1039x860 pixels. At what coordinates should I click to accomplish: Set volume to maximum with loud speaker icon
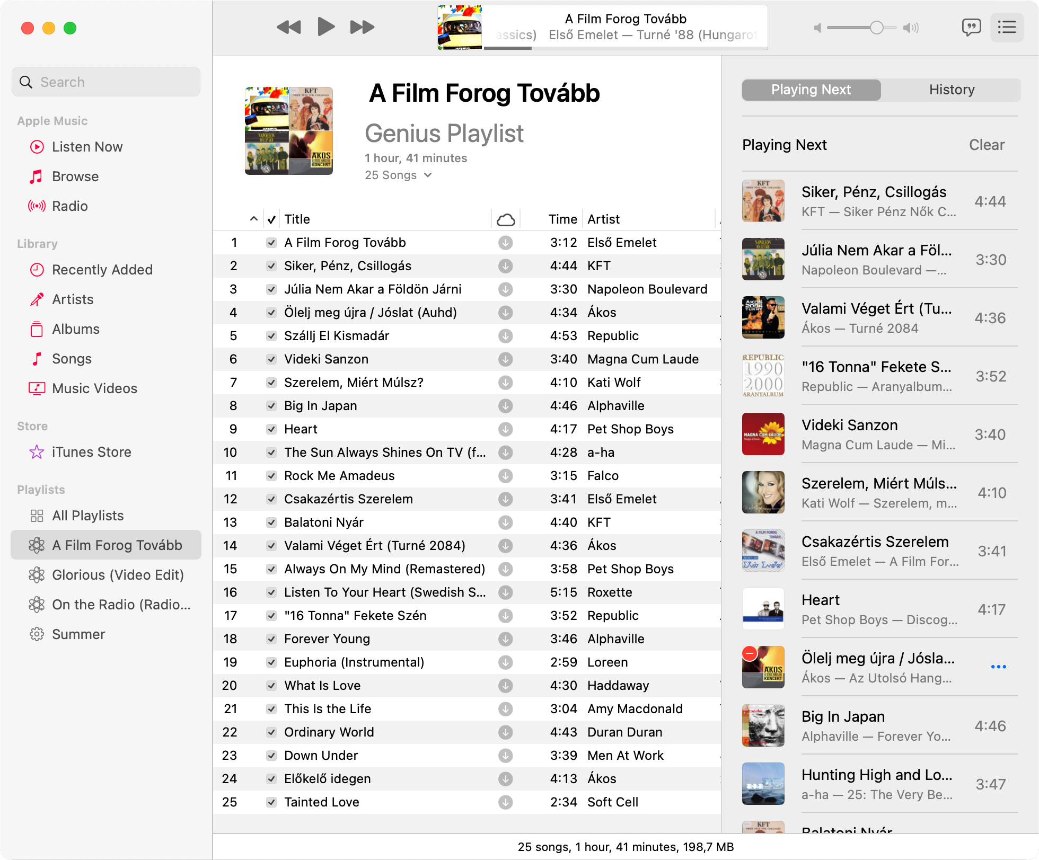click(x=911, y=28)
